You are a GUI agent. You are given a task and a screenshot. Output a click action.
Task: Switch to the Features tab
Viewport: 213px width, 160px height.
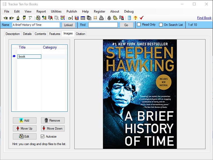tap(55, 34)
